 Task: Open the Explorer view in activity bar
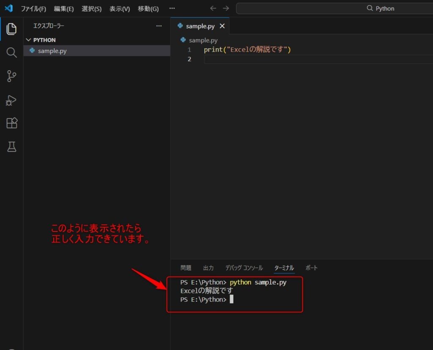click(11, 29)
